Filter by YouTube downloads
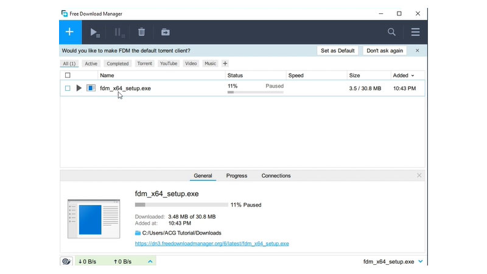Viewport: 487px width, 274px height. (169, 64)
